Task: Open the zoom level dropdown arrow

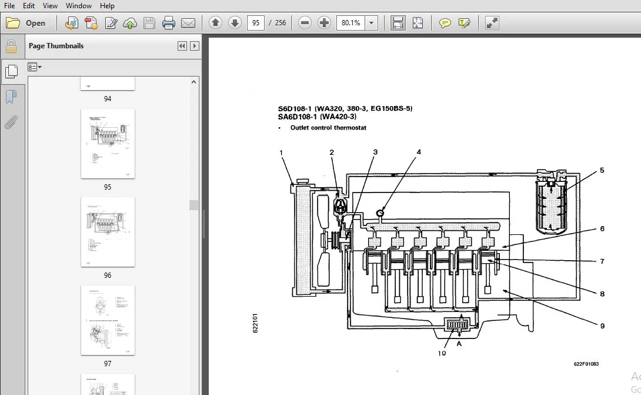Action: pyautogui.click(x=371, y=23)
